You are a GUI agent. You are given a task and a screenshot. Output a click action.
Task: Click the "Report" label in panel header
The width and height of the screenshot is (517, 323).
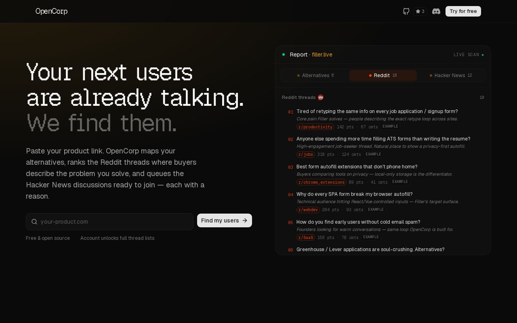coord(299,55)
